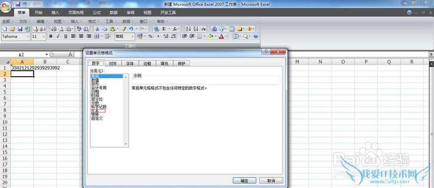This screenshot has height=188, width=434.
Task: Click the 取消 button
Action: point(271,181)
